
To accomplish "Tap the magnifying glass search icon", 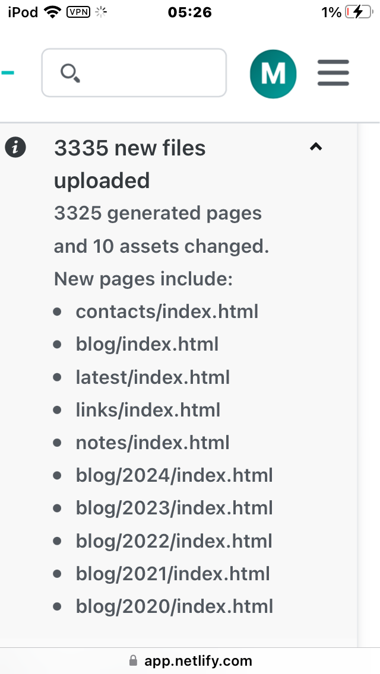I will click(70, 73).
